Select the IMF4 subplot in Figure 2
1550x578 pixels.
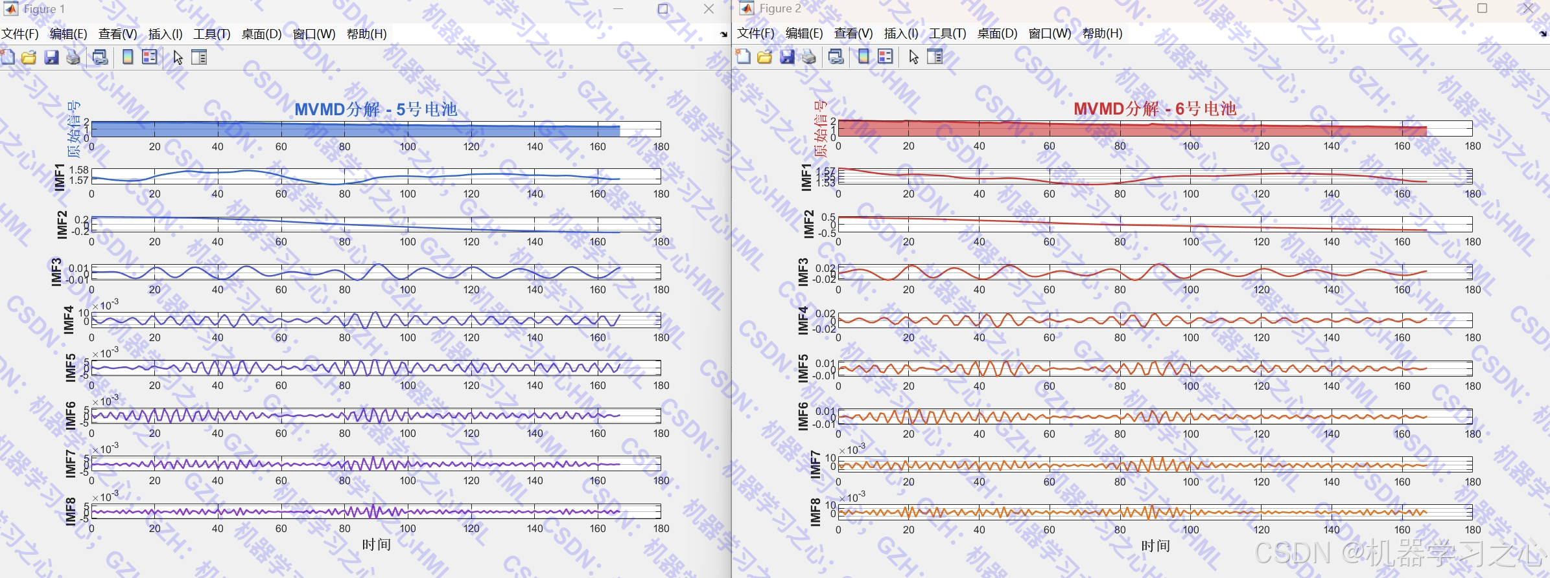pos(1155,320)
